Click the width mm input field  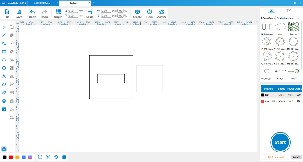(x=106, y=11)
